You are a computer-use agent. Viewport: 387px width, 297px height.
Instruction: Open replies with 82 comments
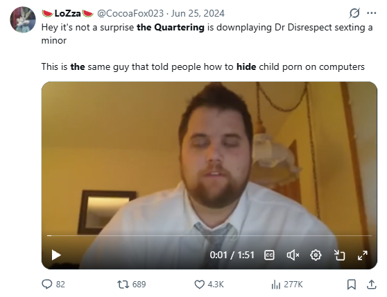53,285
